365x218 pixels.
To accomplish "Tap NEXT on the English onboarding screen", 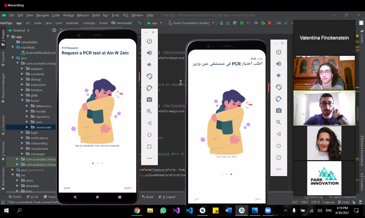I will tap(128, 188).
